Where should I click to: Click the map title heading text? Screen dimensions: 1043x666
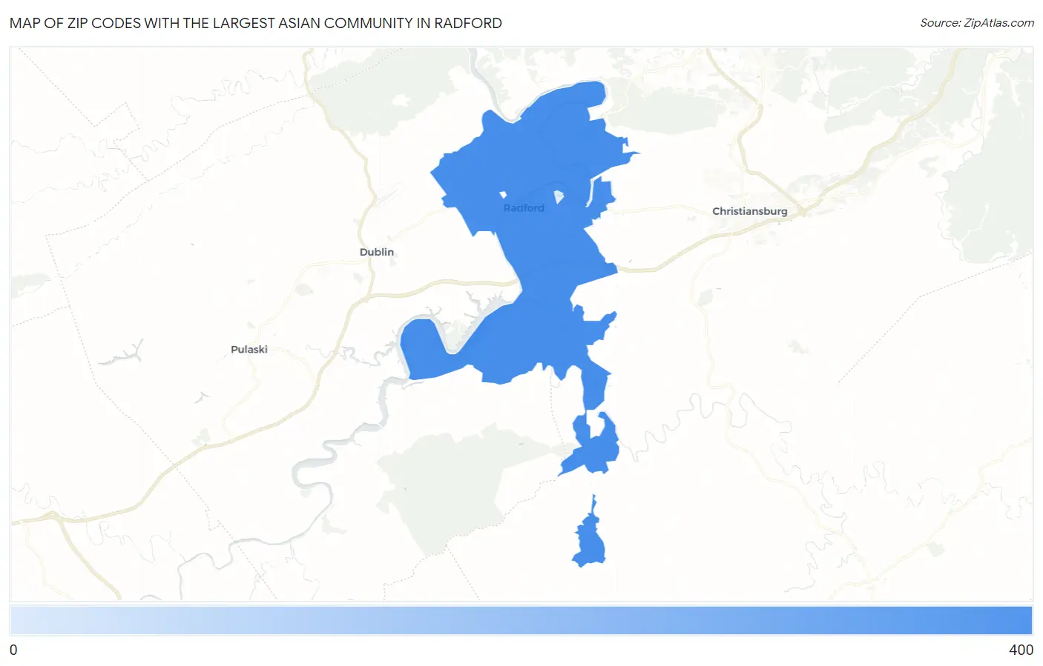point(256,23)
